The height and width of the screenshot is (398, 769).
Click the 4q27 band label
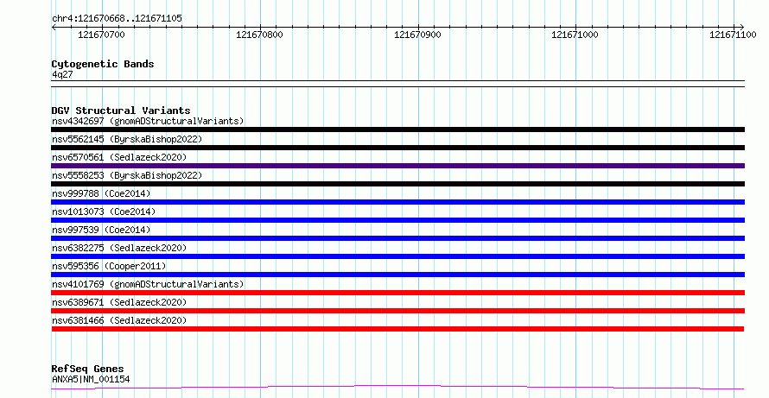pyautogui.click(x=62, y=75)
